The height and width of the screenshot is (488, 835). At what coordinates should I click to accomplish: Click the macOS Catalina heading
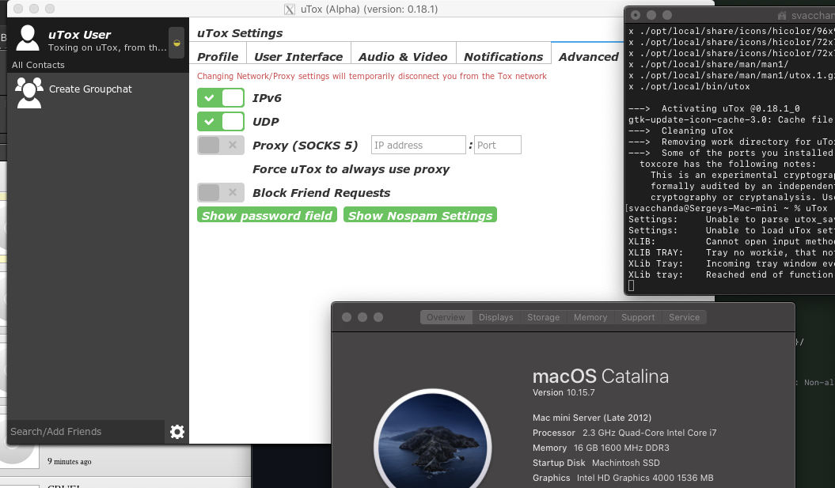pos(601,376)
